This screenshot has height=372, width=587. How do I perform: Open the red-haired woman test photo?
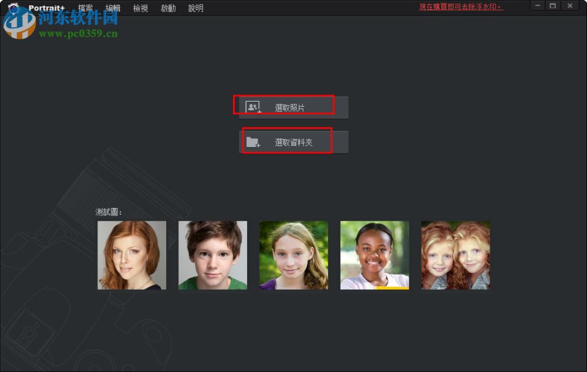[131, 255]
